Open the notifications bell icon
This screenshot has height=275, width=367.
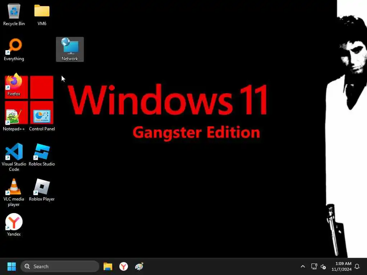pos(357,266)
